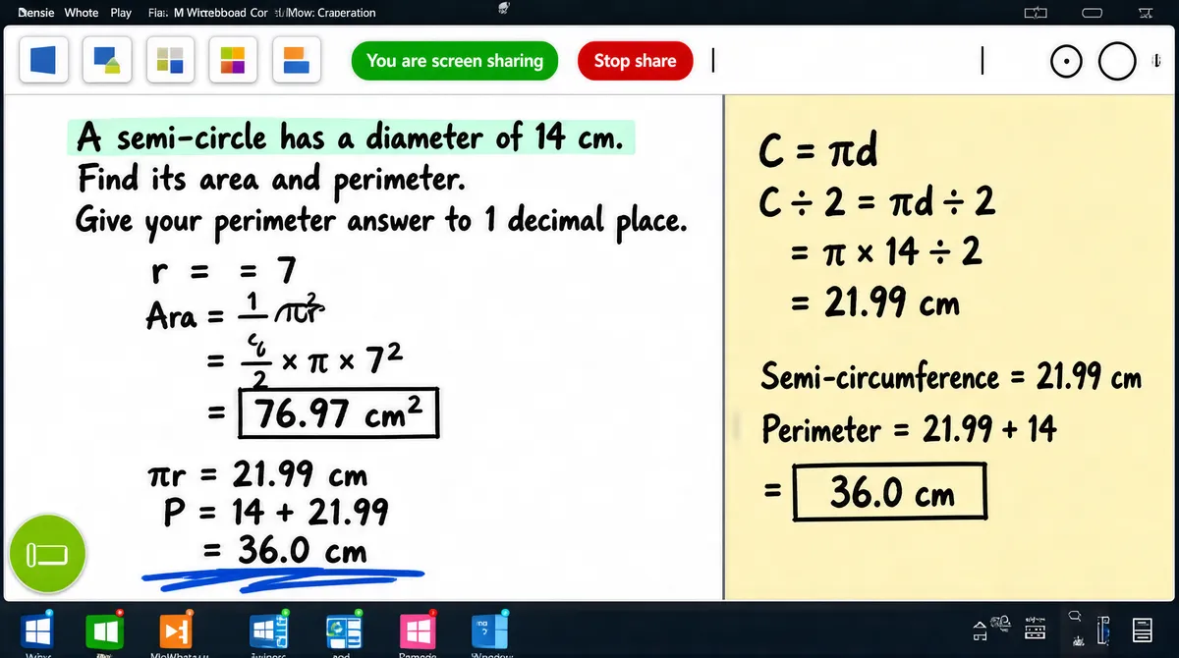This screenshot has height=658, width=1179.
Task: Open the Densie menu
Action: (36, 13)
